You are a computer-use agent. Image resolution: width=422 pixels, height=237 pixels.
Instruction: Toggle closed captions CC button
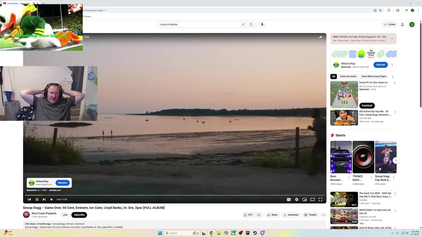289,199
